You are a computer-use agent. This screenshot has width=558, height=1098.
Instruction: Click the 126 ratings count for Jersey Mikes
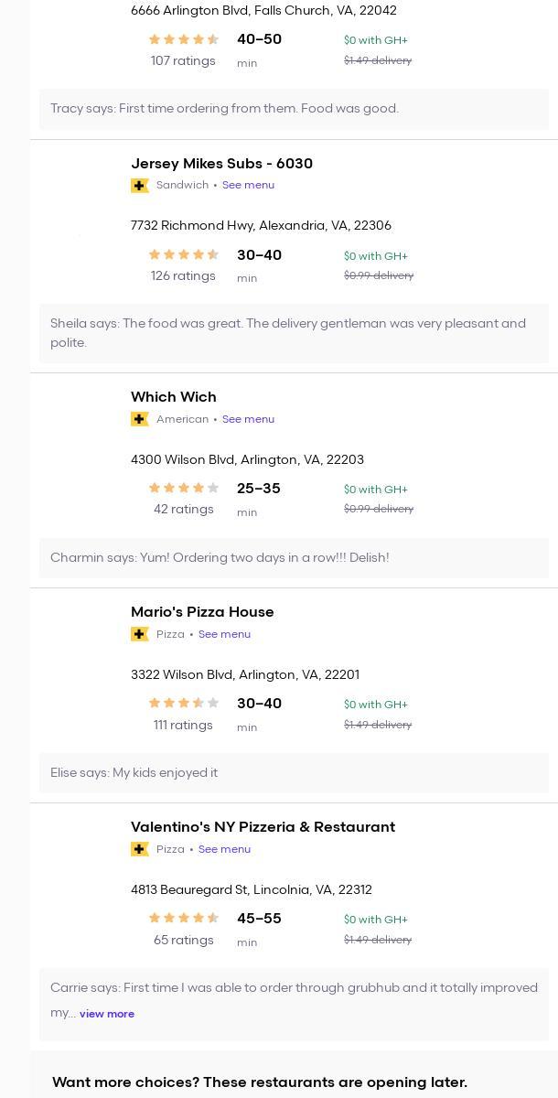pos(183,276)
